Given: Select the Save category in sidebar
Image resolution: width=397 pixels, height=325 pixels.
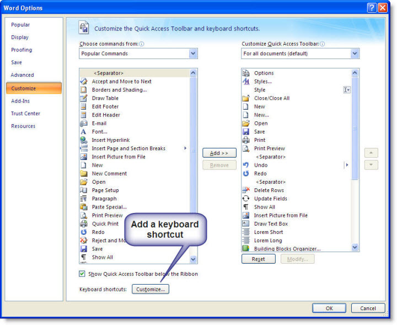Looking at the screenshot, I should click(x=17, y=62).
